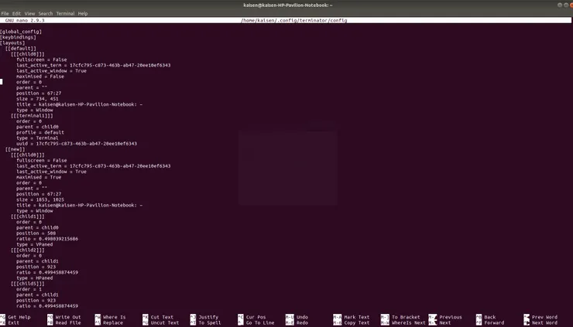Click the Cut Text shortcut label
The height and width of the screenshot is (327, 573).
coord(162,317)
